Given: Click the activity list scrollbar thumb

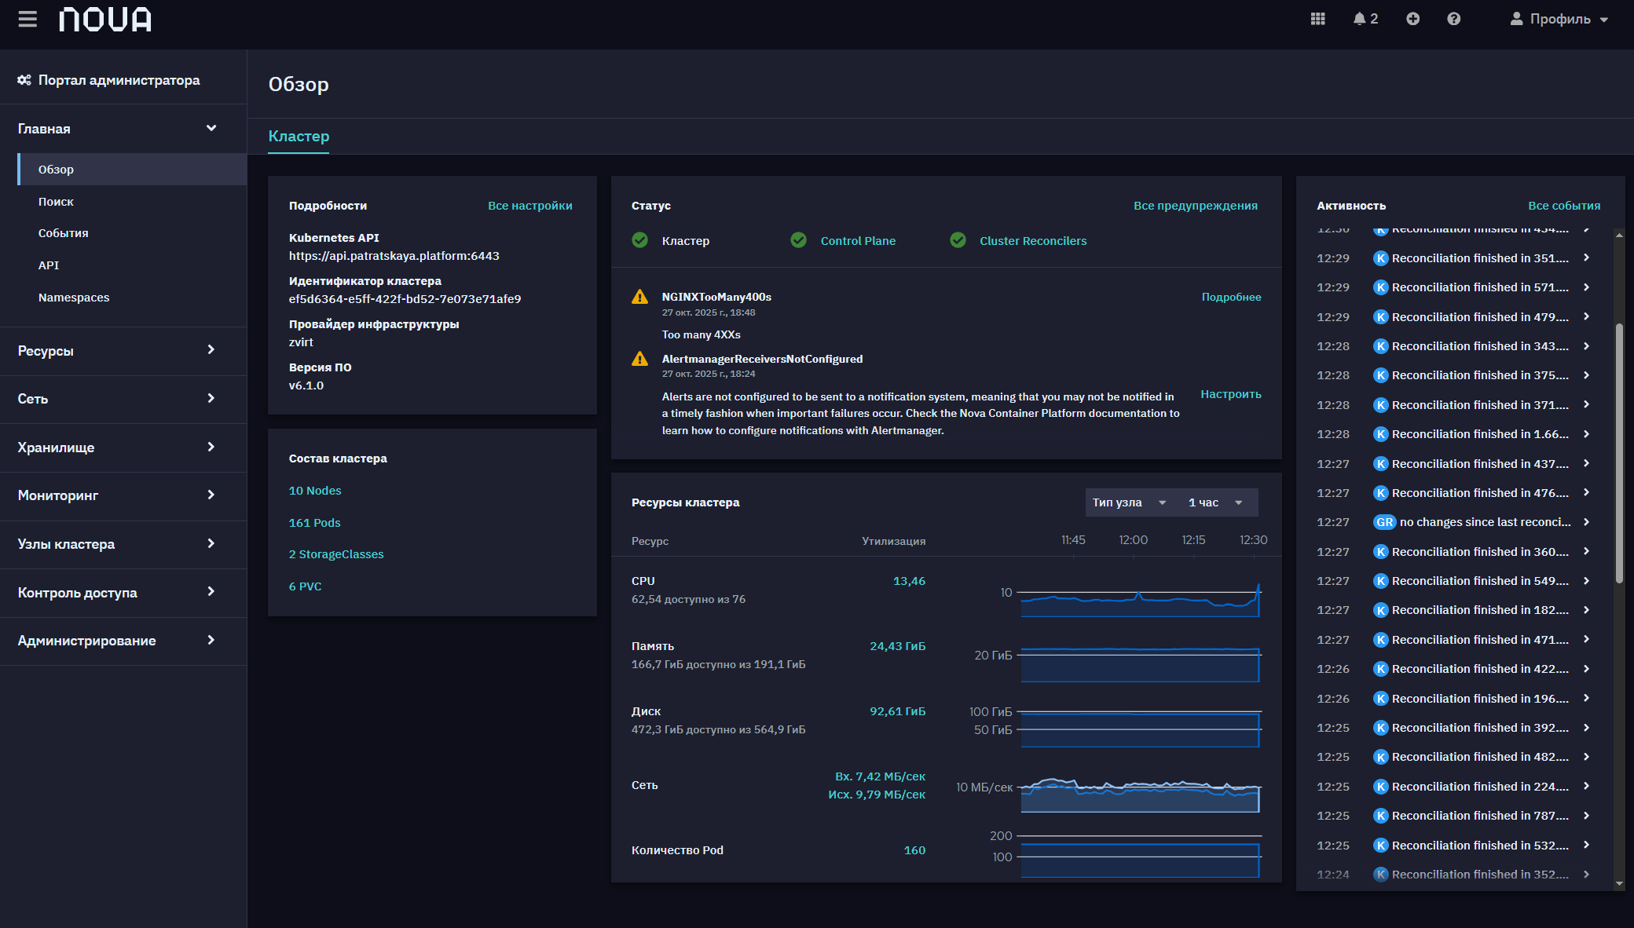Looking at the screenshot, I should 1619,453.
